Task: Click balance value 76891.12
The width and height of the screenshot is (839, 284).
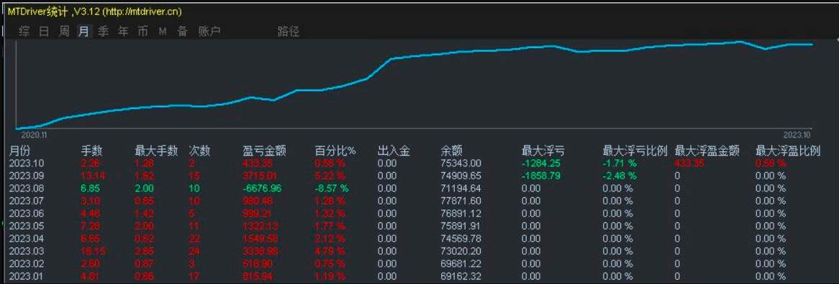Action: pyautogui.click(x=461, y=213)
